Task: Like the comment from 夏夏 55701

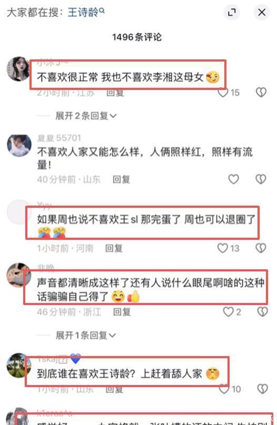Action: tap(234, 179)
